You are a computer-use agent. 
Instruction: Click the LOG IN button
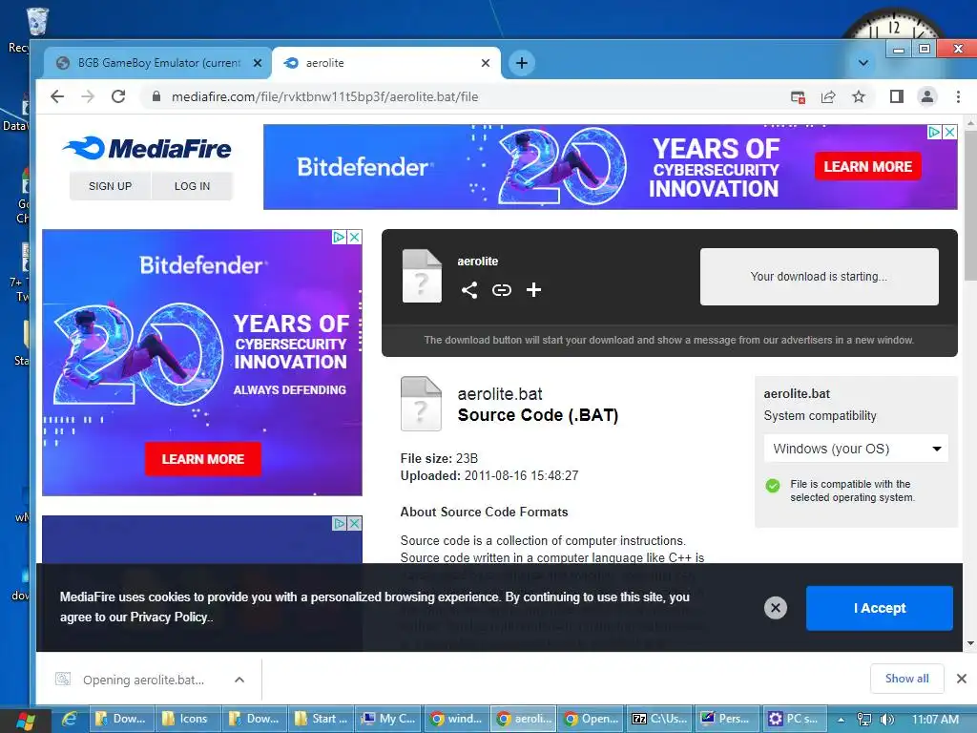192,186
